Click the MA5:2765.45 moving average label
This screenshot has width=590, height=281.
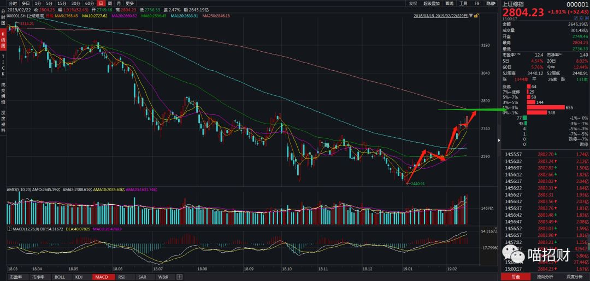[67, 16]
